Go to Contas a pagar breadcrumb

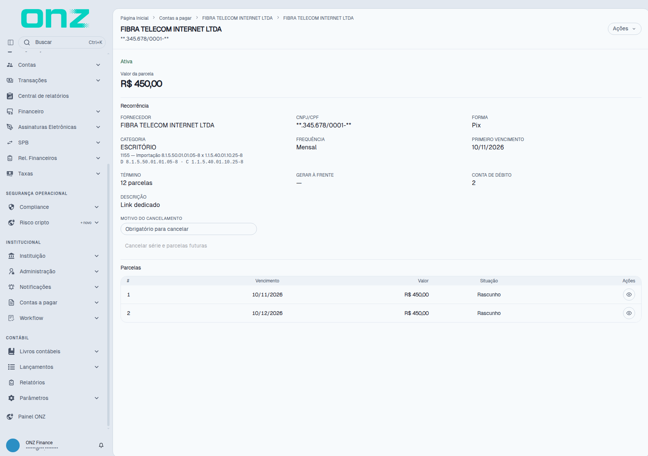click(x=175, y=18)
